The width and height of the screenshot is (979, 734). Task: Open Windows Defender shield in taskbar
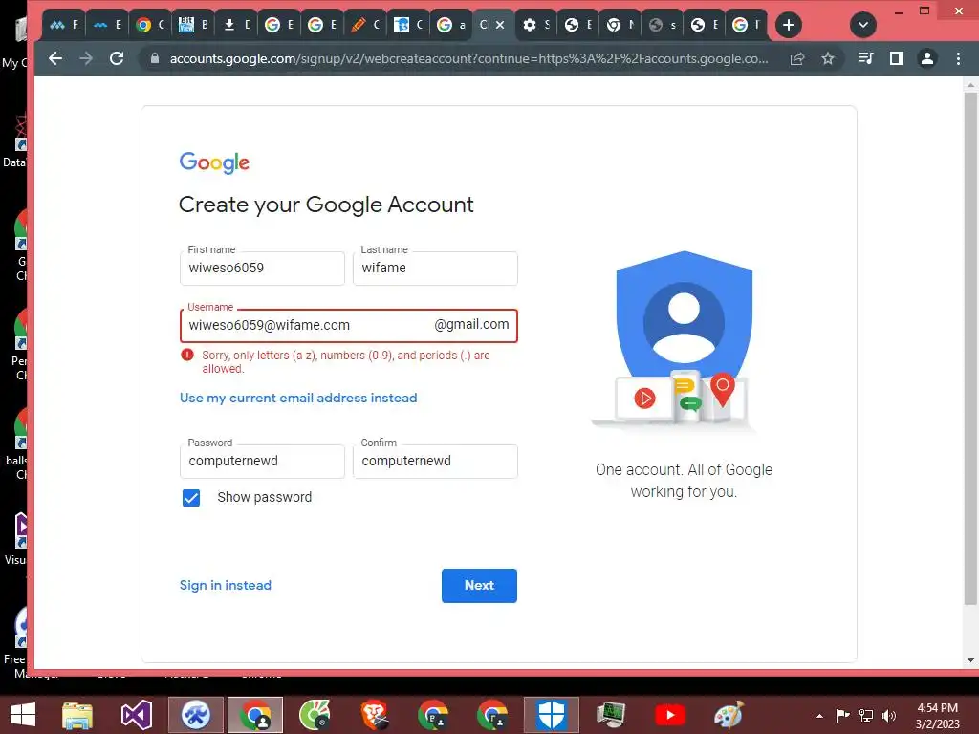tap(552, 715)
